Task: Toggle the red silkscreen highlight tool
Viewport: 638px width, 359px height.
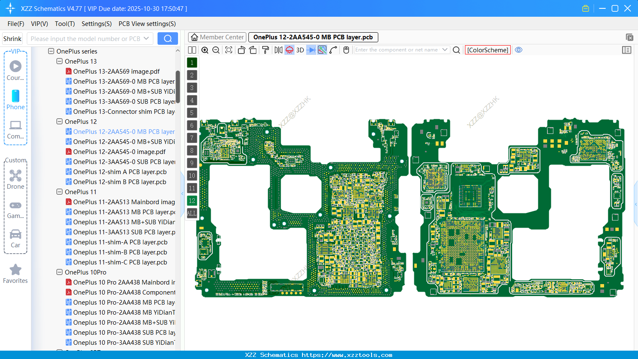Action: click(289, 50)
